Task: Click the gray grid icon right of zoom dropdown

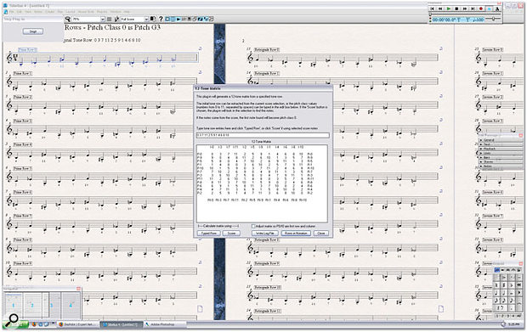Action: click(110, 20)
